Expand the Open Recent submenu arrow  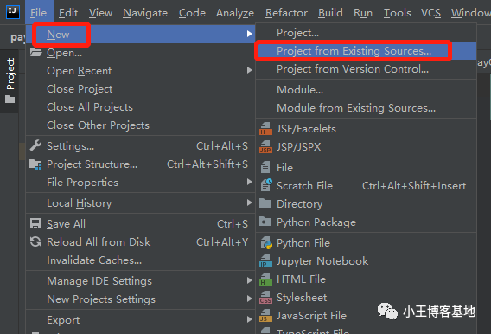point(249,70)
